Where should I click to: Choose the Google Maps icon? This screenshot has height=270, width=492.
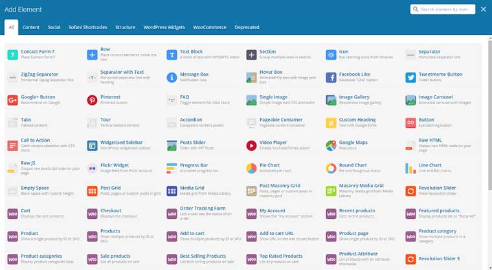pyautogui.click(x=331, y=146)
